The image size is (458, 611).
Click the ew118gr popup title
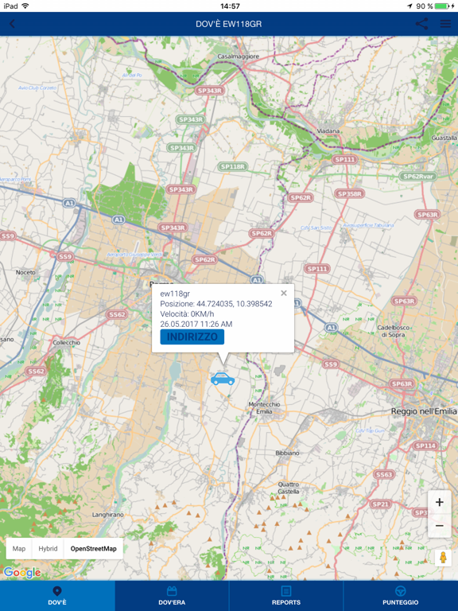coord(175,294)
